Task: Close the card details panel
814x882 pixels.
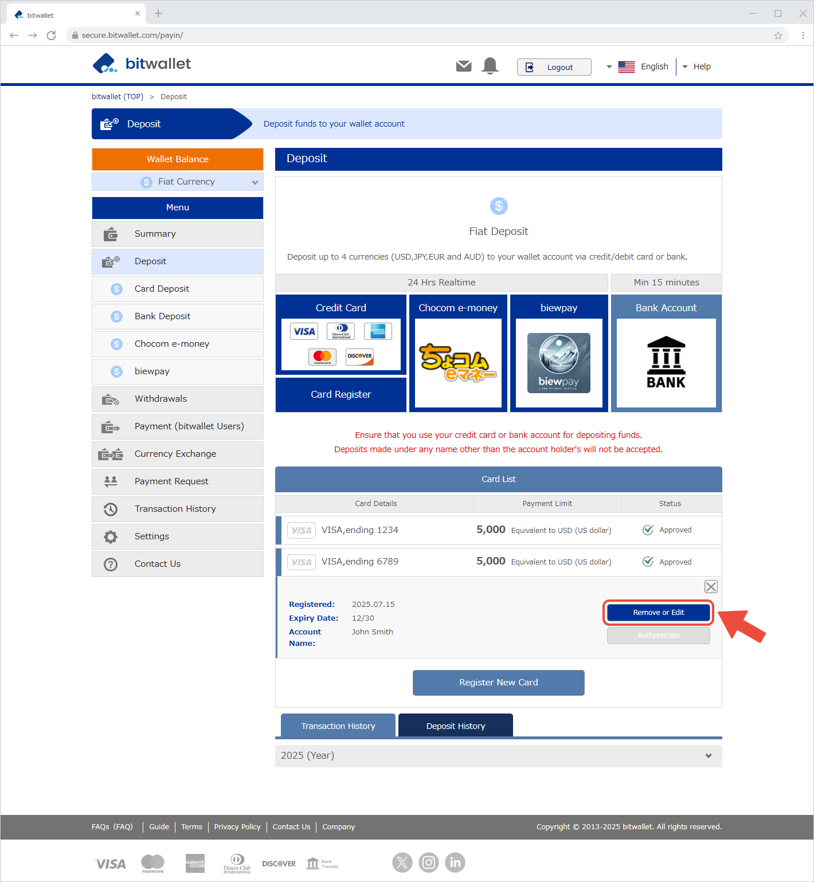Action: pos(711,587)
